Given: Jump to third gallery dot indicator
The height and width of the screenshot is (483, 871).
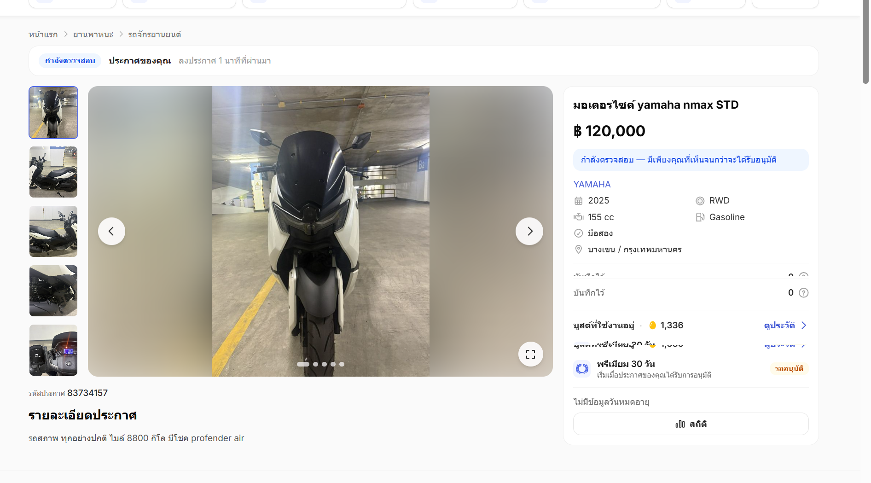Looking at the screenshot, I should pyautogui.click(x=325, y=364).
